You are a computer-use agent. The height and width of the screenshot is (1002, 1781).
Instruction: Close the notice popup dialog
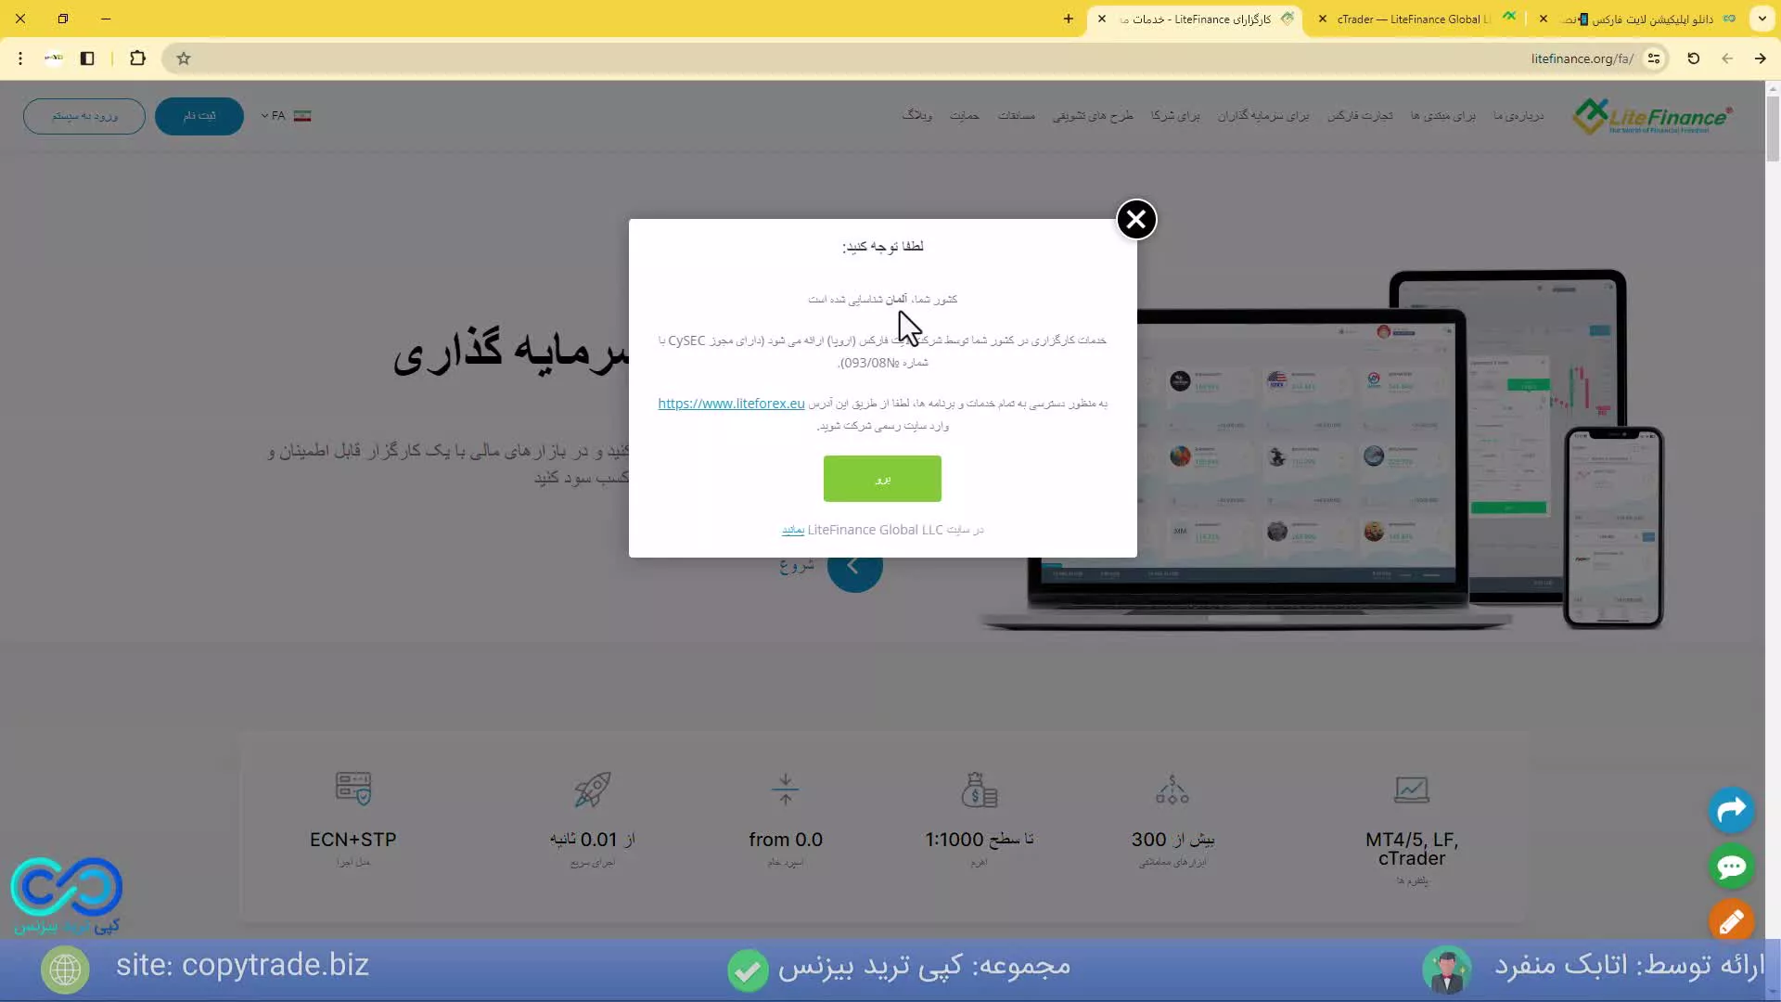(x=1135, y=219)
